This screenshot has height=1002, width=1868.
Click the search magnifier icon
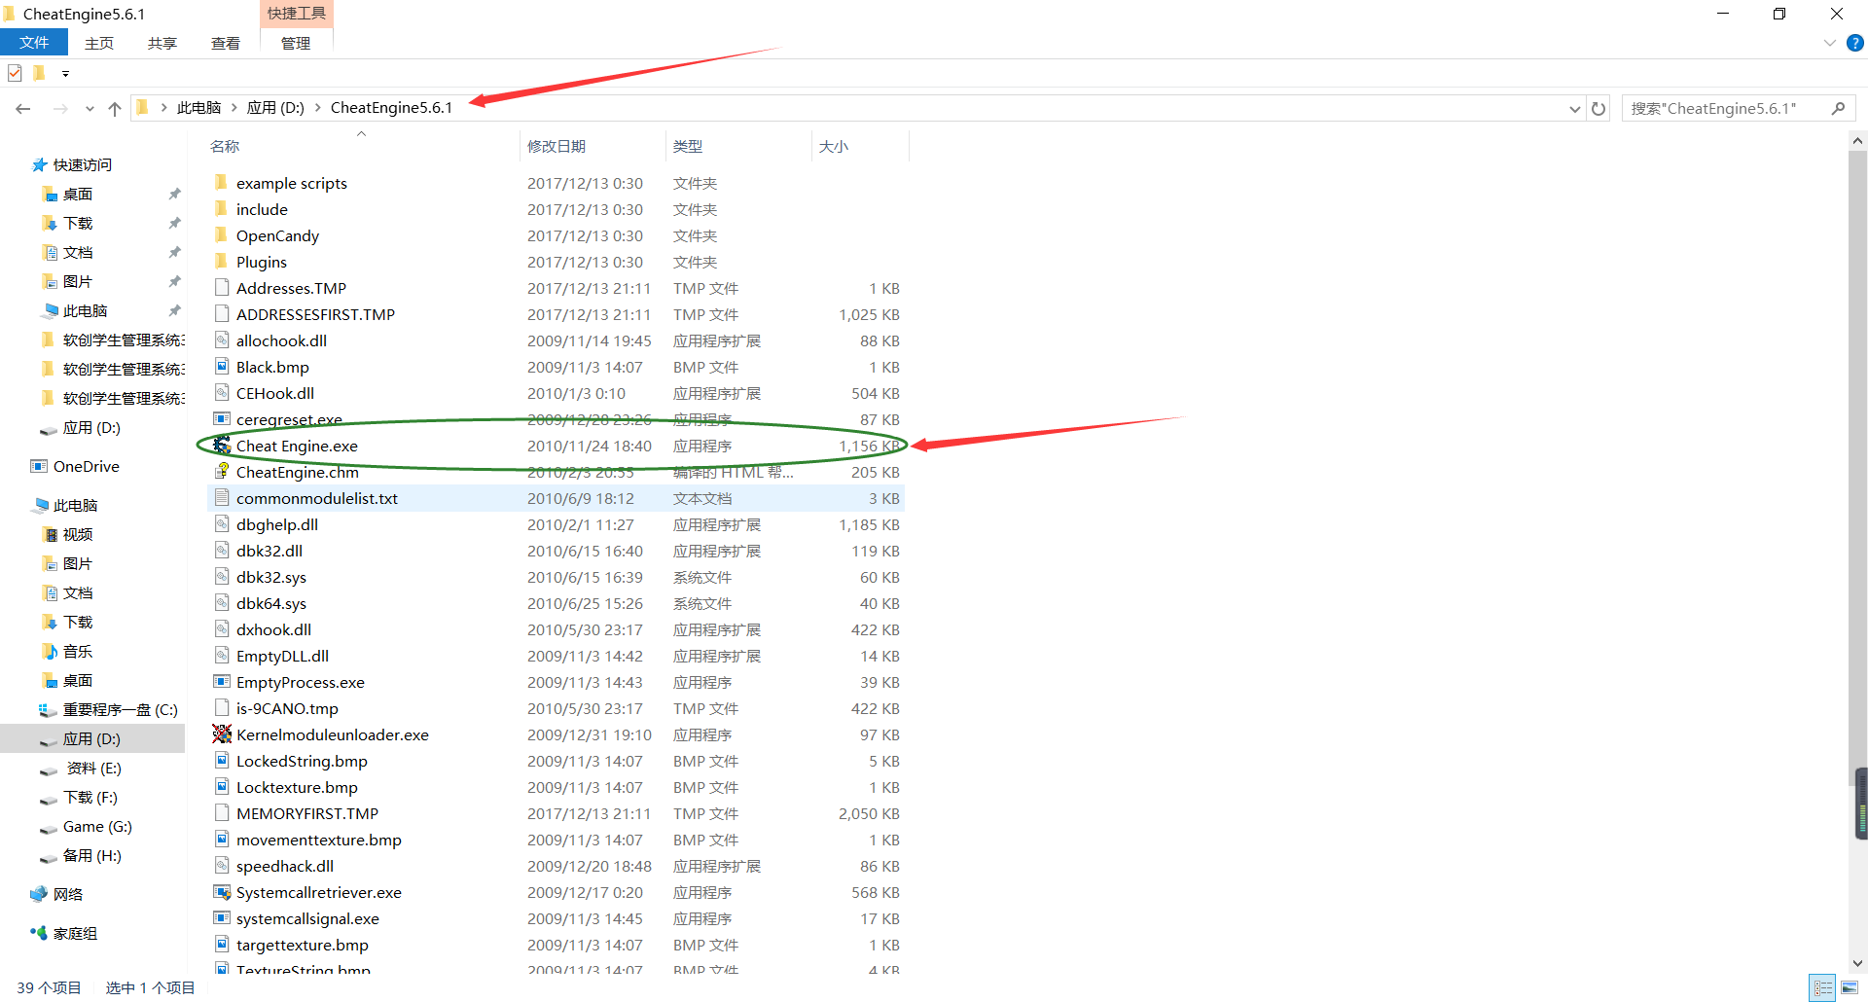point(1838,108)
